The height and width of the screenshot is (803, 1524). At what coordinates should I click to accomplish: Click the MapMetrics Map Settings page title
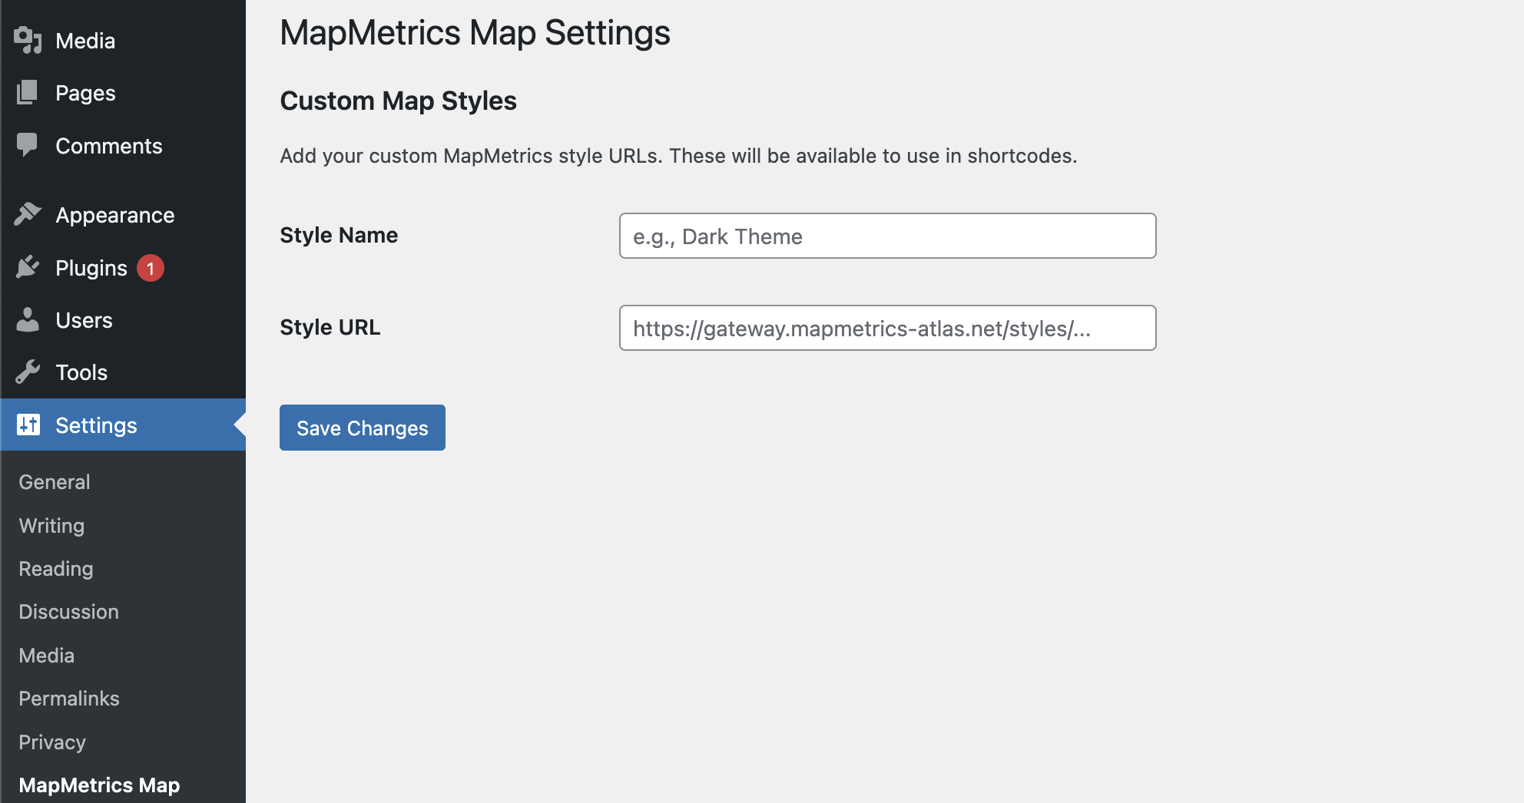(x=475, y=33)
